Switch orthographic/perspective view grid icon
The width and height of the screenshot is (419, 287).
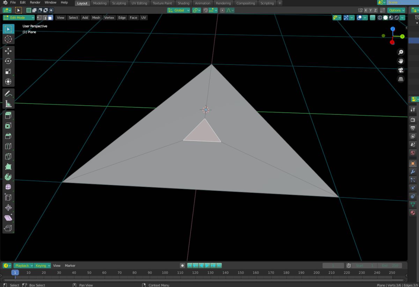pyautogui.click(x=401, y=79)
